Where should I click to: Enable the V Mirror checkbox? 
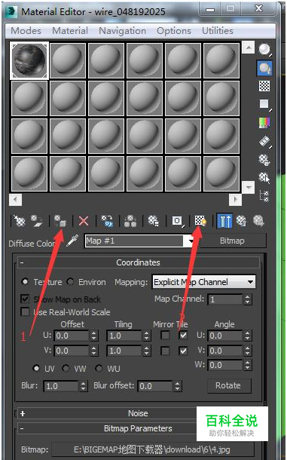pyautogui.click(x=165, y=351)
